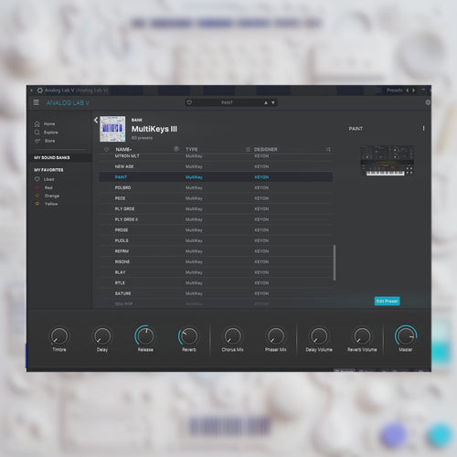Click the Reverb knob
The height and width of the screenshot is (457, 457).
tap(188, 336)
